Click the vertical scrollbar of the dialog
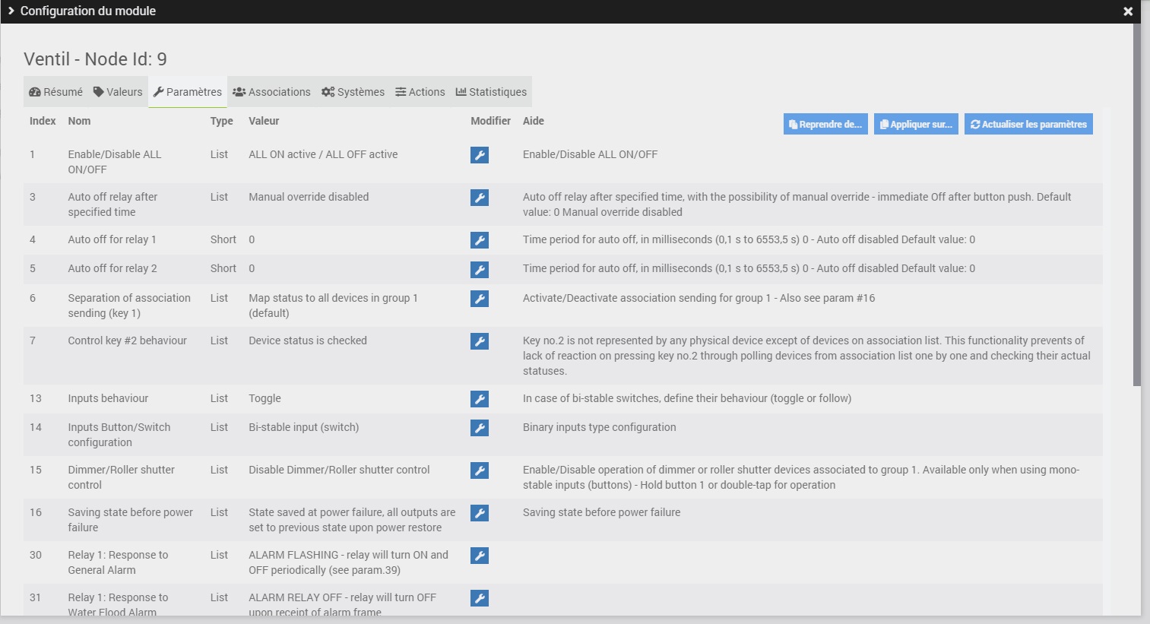Viewport: 1150px width, 624px height. pos(1136,205)
